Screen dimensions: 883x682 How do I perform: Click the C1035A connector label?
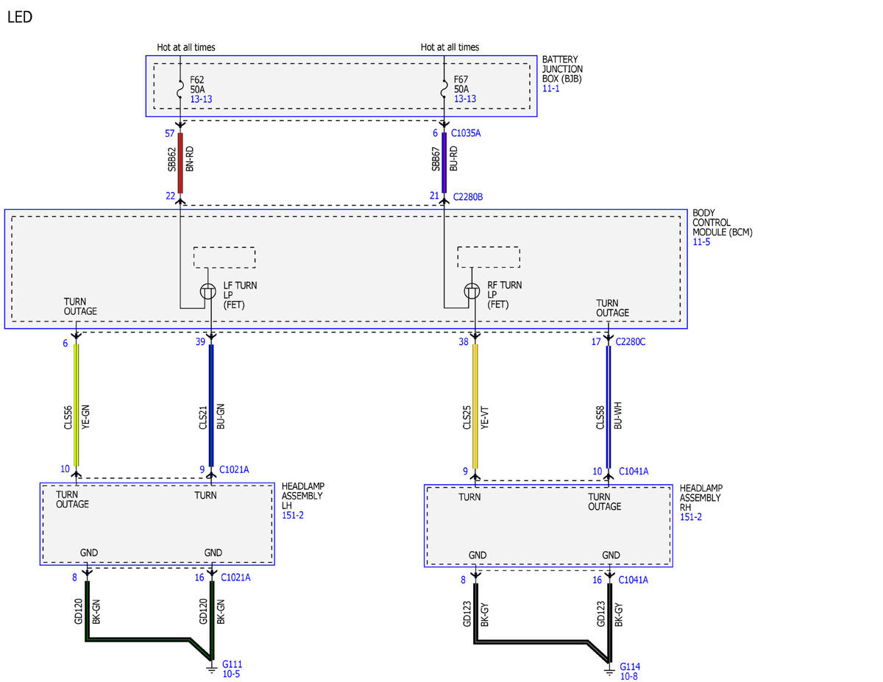pos(466,133)
